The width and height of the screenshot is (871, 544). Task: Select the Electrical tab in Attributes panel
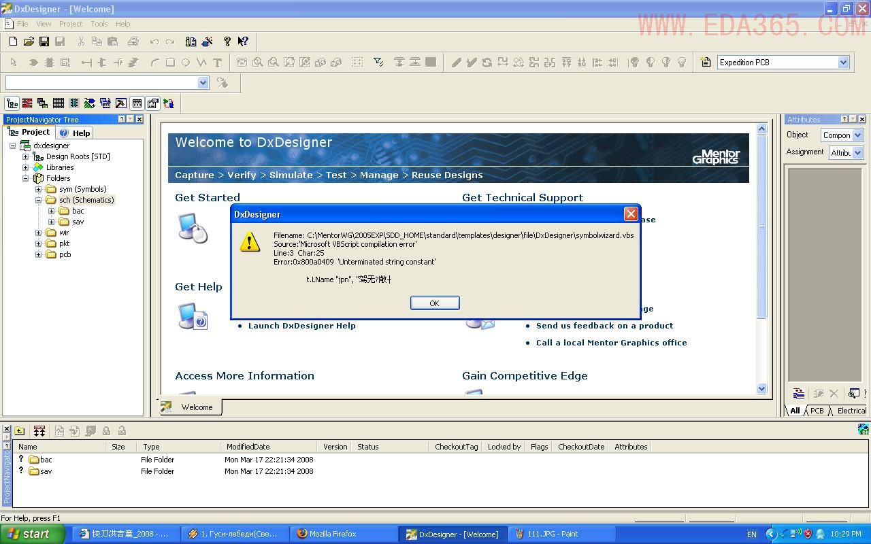(x=851, y=411)
